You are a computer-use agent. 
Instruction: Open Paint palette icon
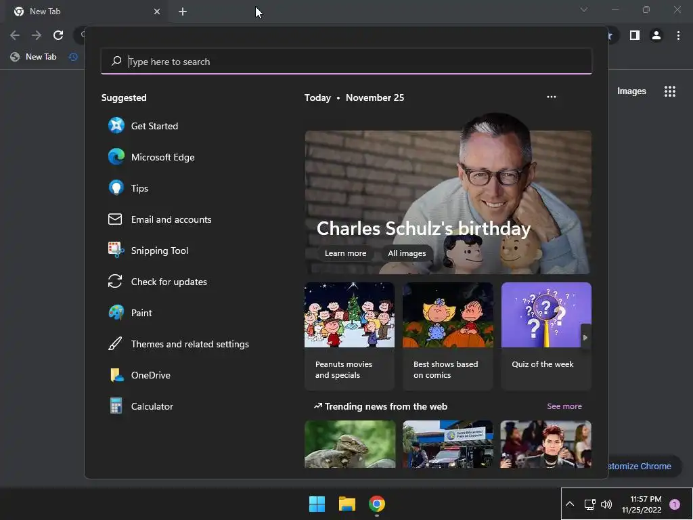116,312
